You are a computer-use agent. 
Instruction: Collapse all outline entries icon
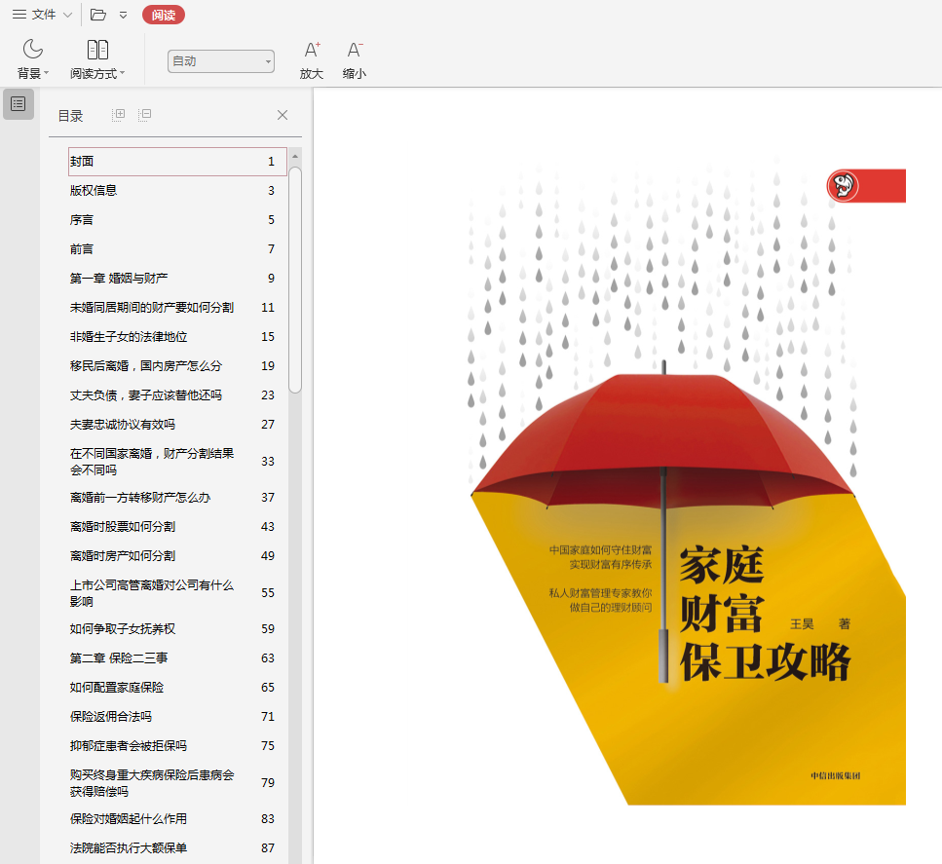pyautogui.click(x=144, y=115)
